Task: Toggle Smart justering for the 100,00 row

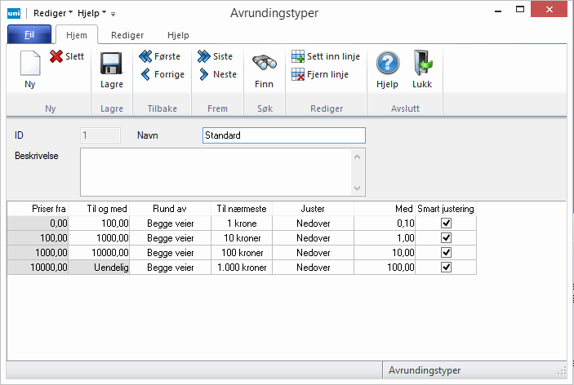Action: (x=445, y=237)
